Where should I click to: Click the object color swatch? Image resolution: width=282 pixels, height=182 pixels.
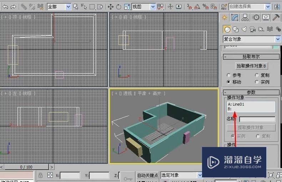(x=276, y=46)
